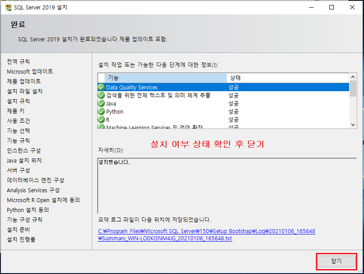Click the 인스턴스 구성 step
This screenshot has width=364, height=274.
pos(24,150)
